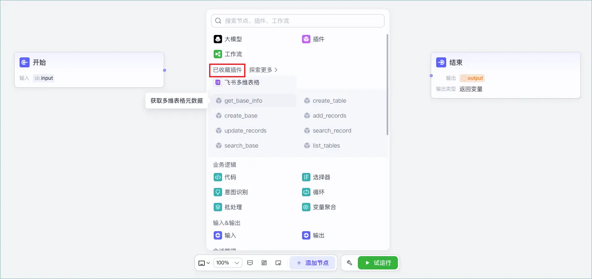Click the 大模型 node icon
Screen dimensions: 592x279
tap(218, 39)
